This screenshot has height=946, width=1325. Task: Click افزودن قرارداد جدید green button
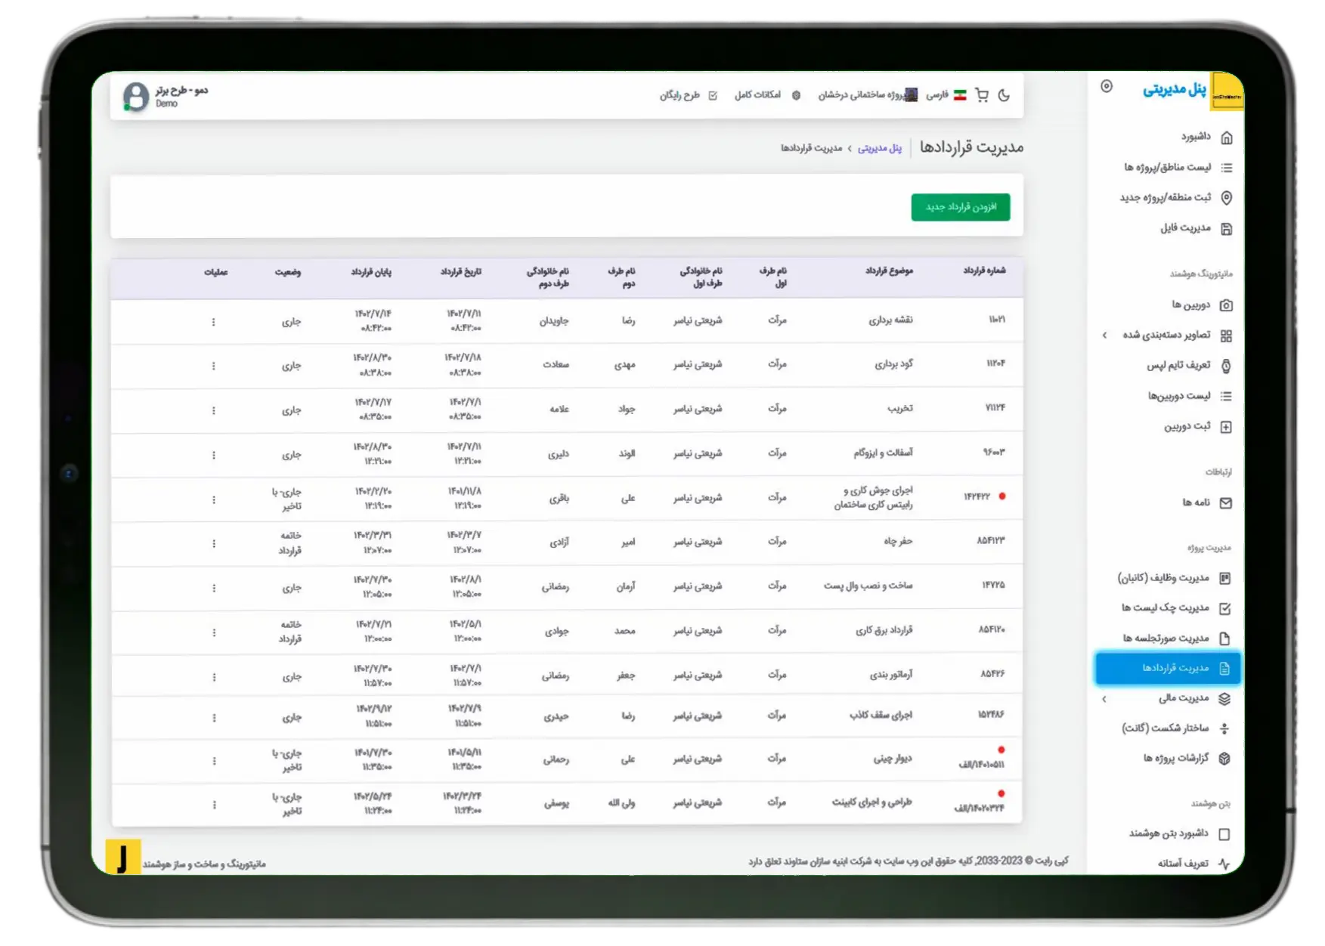961,207
